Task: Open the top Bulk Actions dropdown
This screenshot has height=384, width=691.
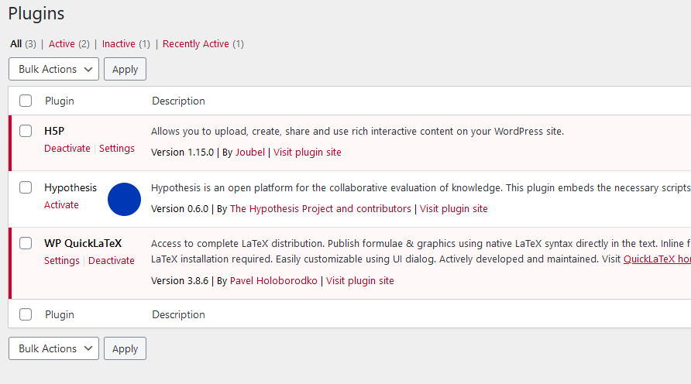Action: point(53,69)
